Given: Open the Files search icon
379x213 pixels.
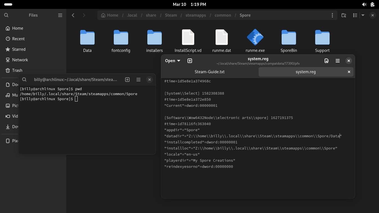Looking at the screenshot, I should (6, 15).
